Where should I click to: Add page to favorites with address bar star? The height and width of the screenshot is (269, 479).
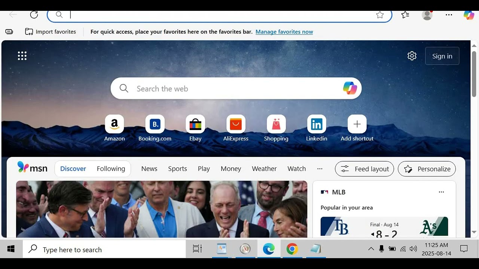(x=380, y=15)
